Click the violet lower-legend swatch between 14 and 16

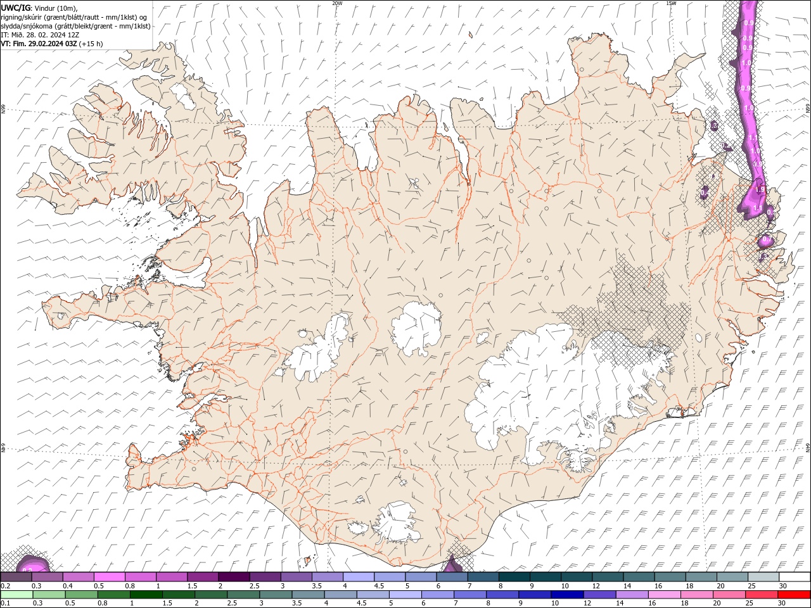pos(632,595)
